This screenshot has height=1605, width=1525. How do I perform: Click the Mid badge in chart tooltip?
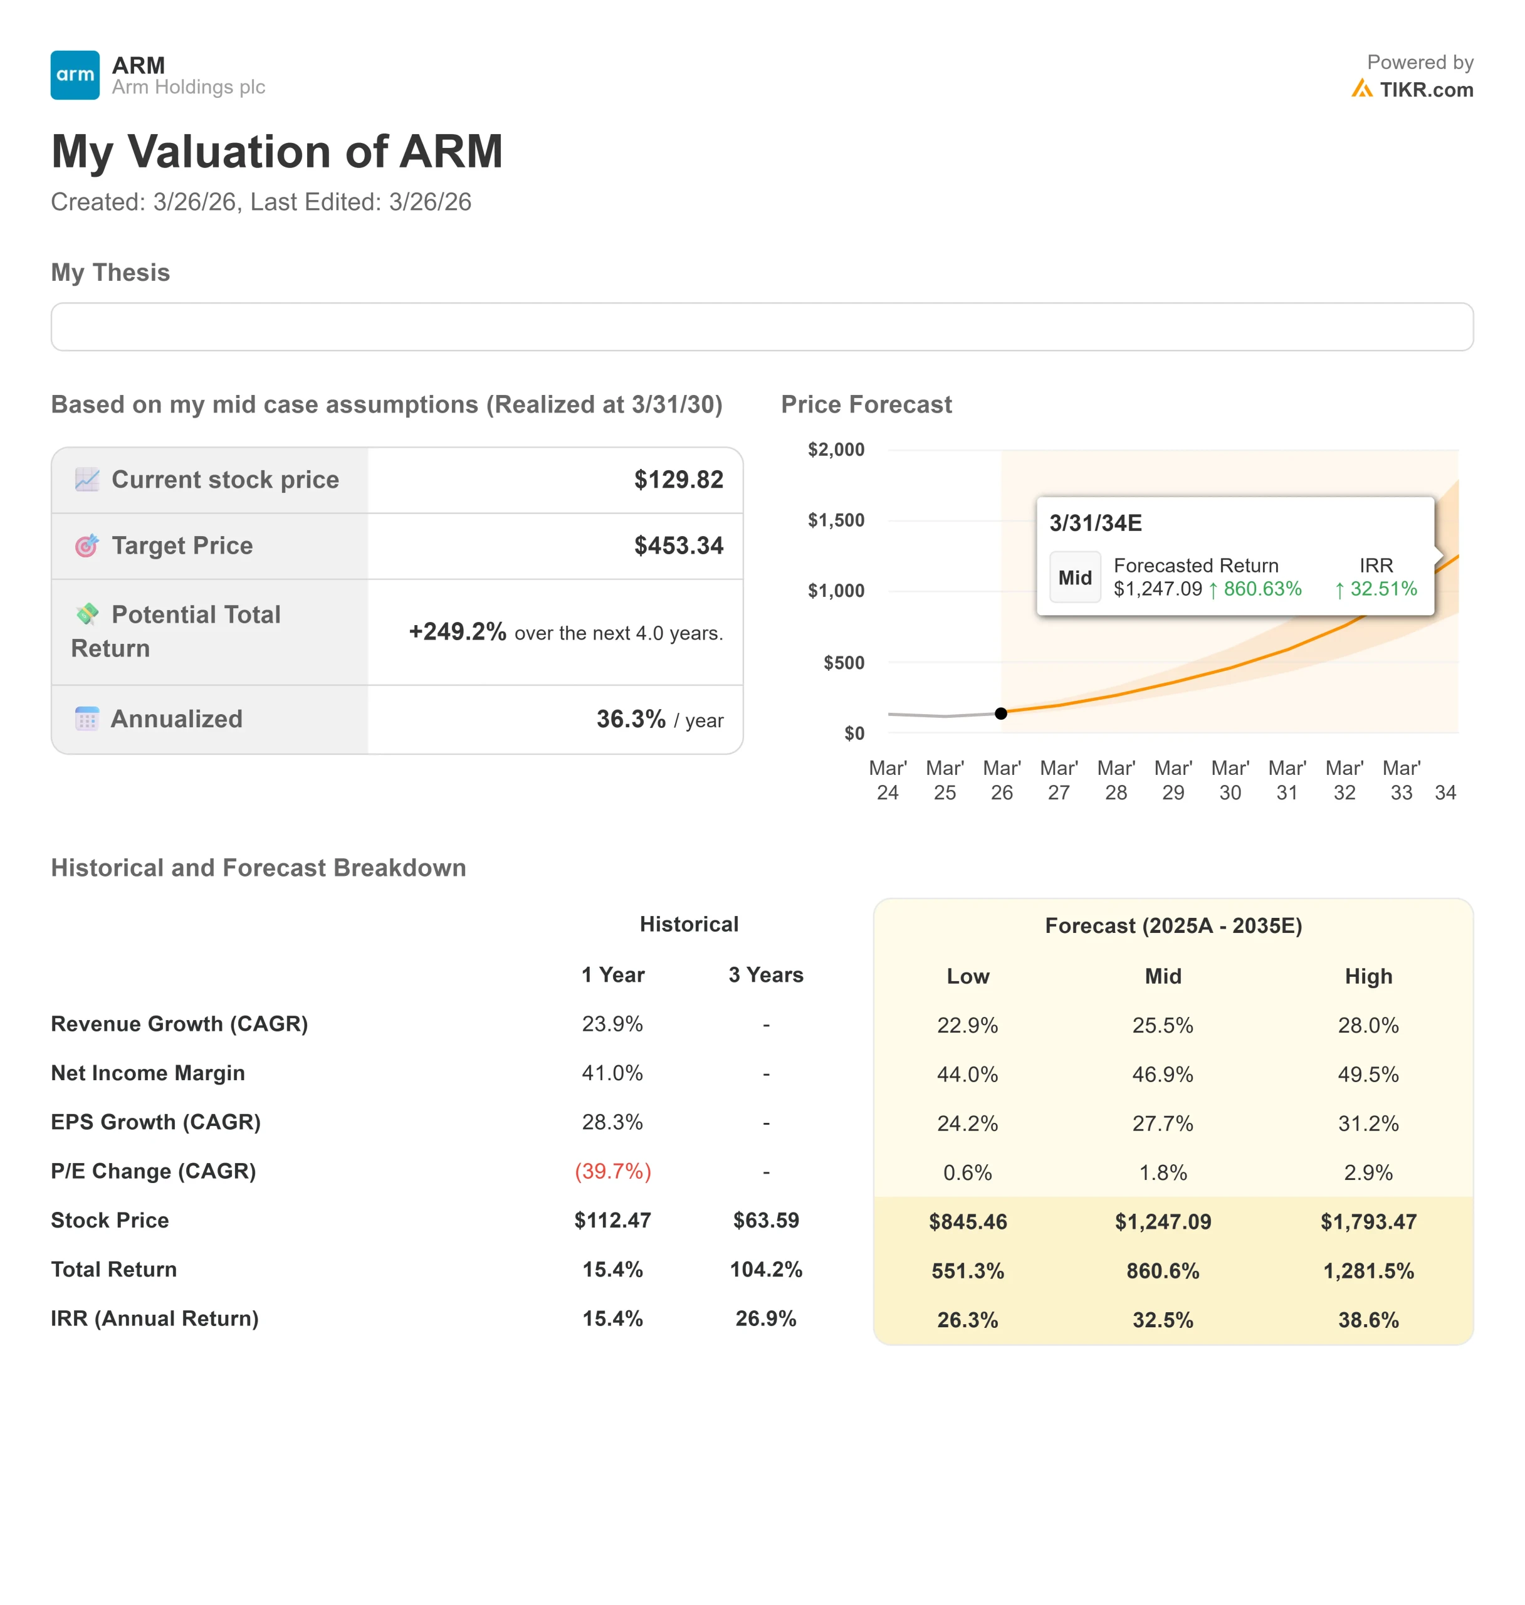(1075, 577)
